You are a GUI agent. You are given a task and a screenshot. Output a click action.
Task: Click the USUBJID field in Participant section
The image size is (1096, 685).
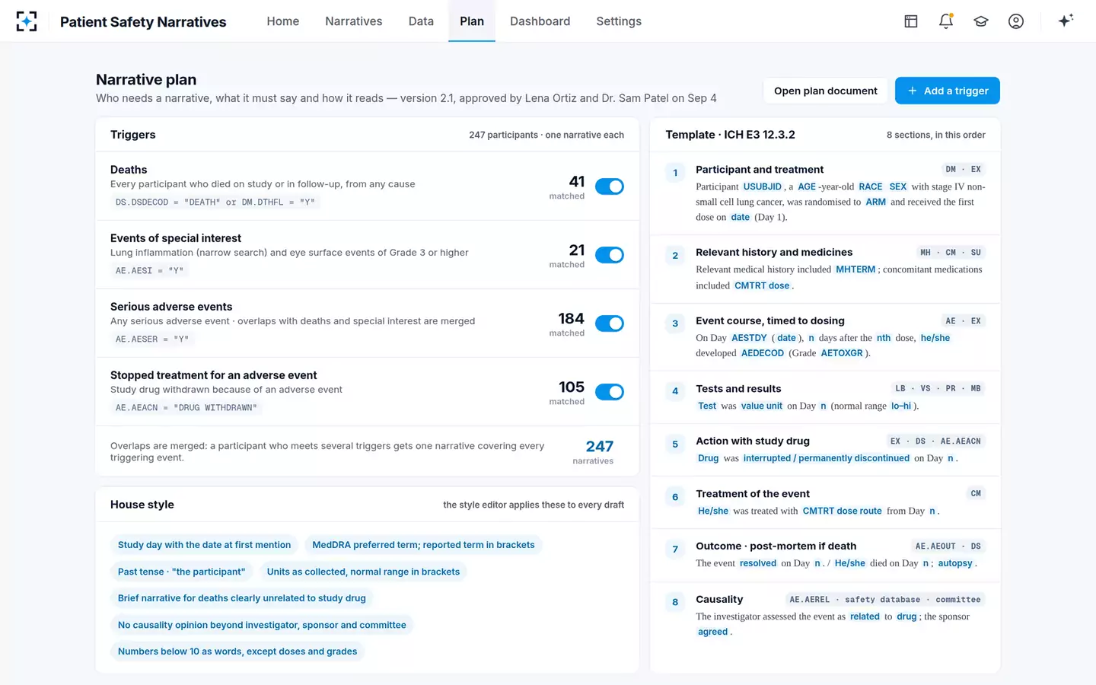763,186
